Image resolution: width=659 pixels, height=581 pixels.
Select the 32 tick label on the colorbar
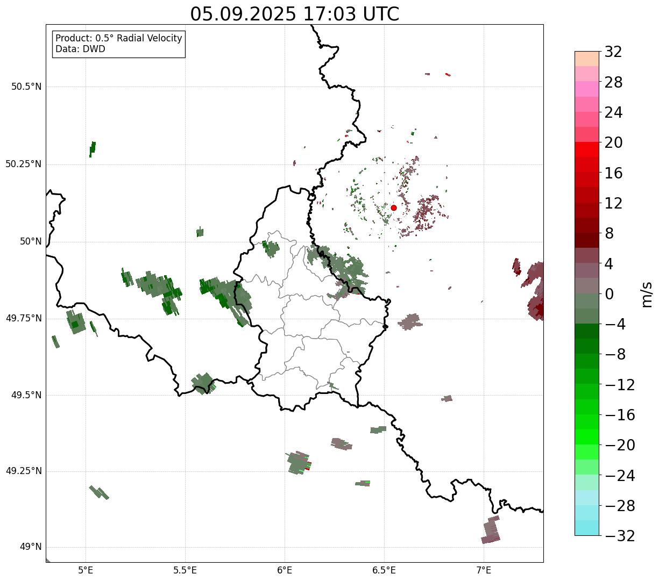(x=613, y=52)
